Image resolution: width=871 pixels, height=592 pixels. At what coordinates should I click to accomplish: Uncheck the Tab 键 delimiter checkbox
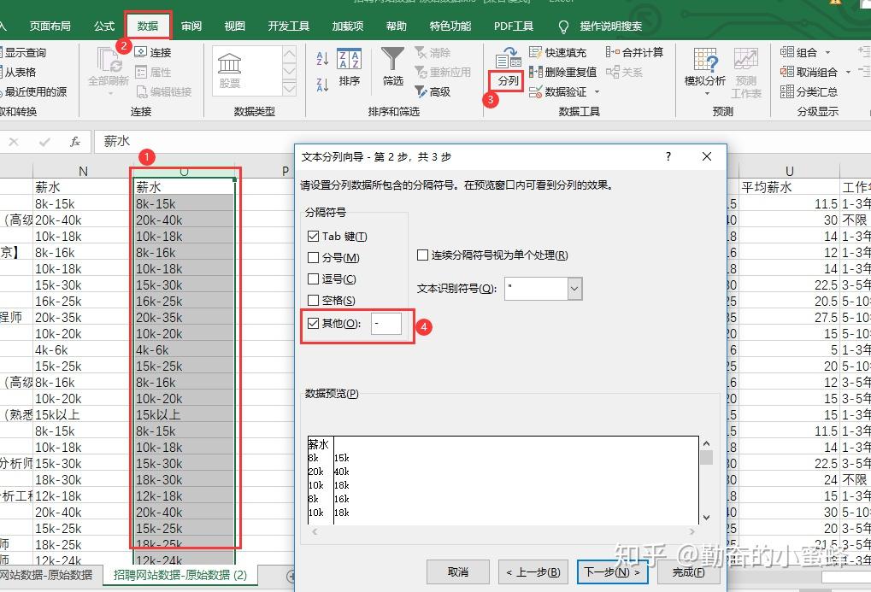pos(313,237)
